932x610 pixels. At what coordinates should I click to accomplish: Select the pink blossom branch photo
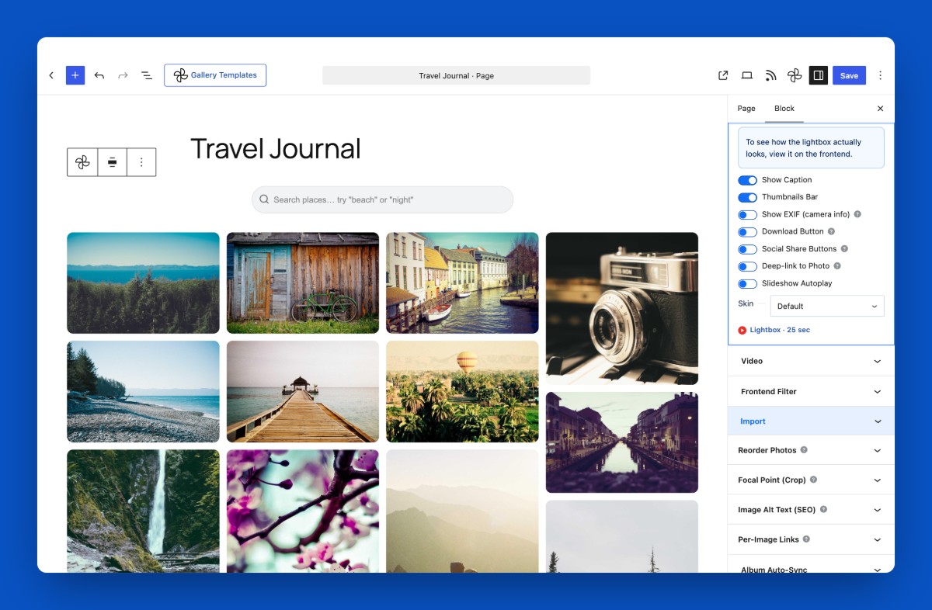pos(303,511)
